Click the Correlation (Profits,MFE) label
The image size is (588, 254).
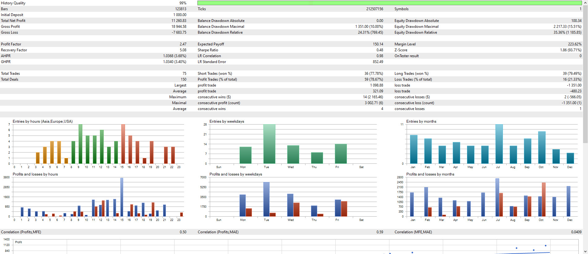click(x=21, y=232)
